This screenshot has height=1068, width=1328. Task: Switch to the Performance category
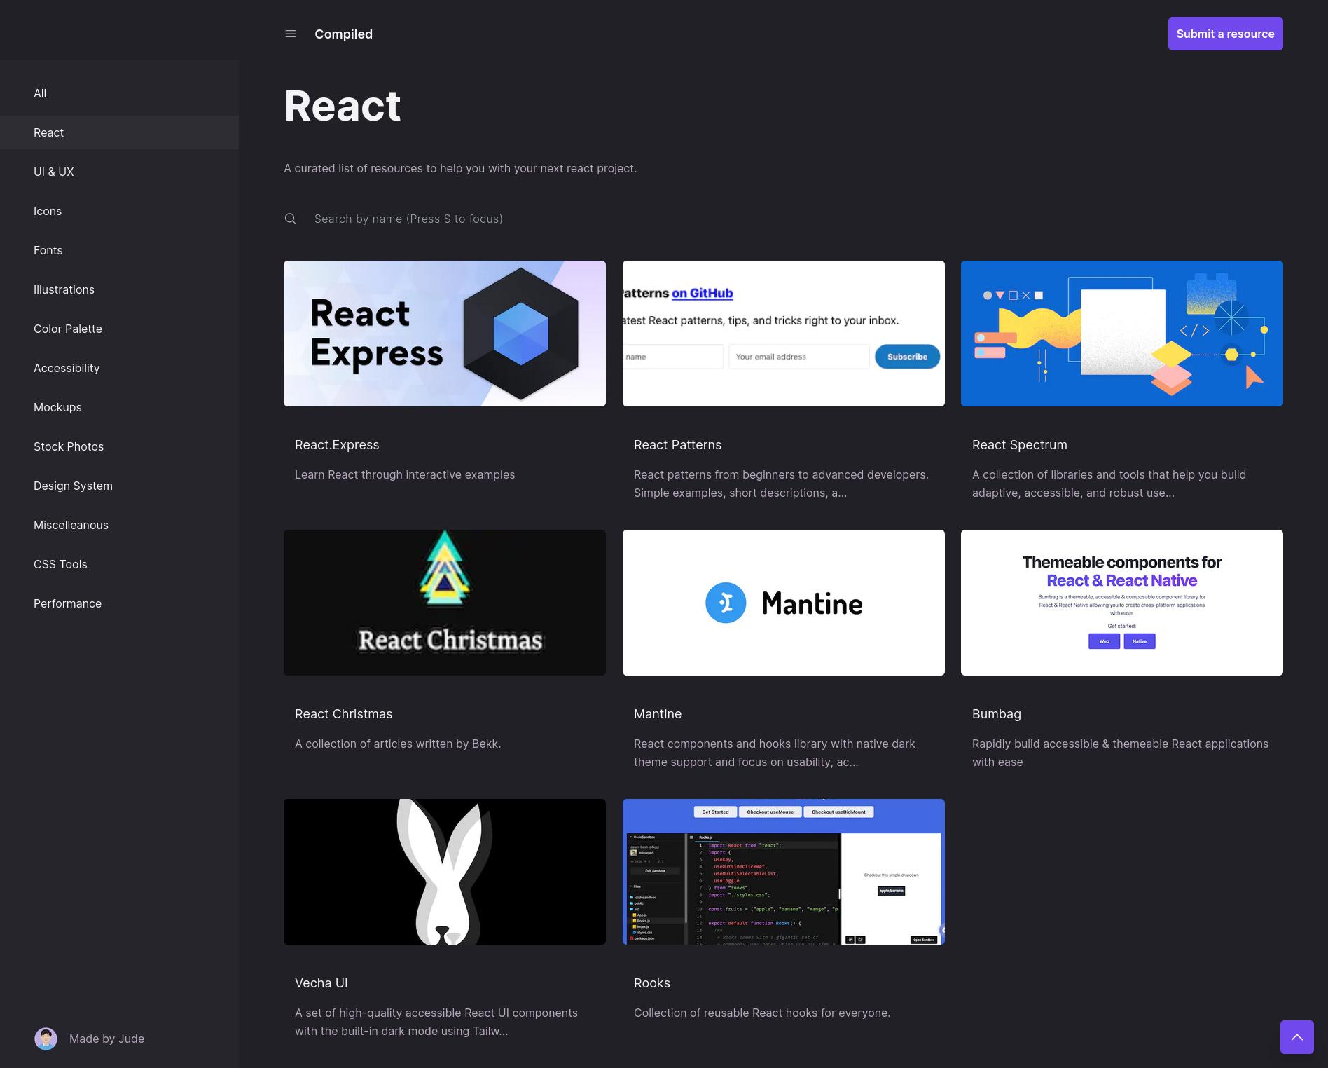[67, 603]
